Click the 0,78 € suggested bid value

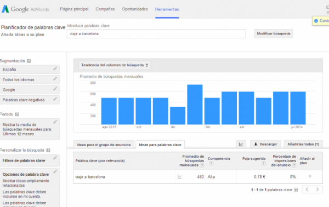[x=259, y=177]
